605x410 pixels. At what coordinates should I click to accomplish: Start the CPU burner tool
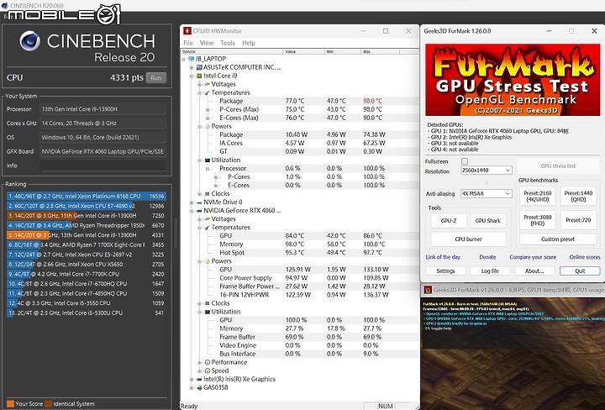pos(468,239)
